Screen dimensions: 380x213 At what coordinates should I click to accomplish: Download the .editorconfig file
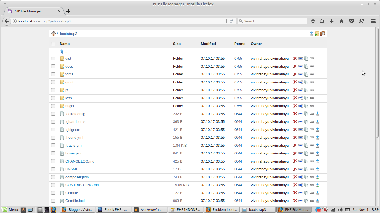pos(317,114)
